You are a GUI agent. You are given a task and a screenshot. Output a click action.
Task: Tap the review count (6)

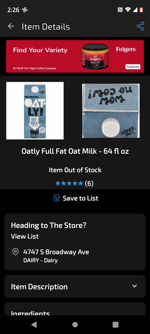tap(89, 183)
